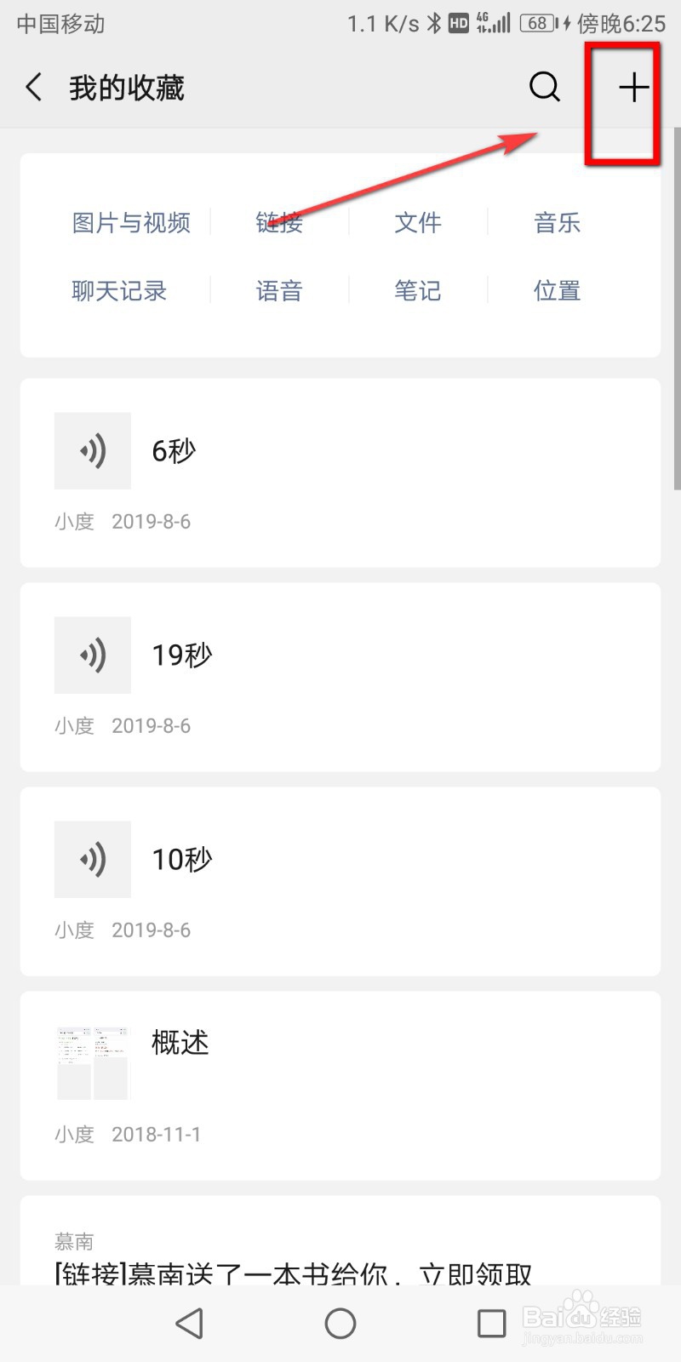The height and width of the screenshot is (1362, 681).
Task: Tap the recent apps square button
Action: [x=492, y=1324]
